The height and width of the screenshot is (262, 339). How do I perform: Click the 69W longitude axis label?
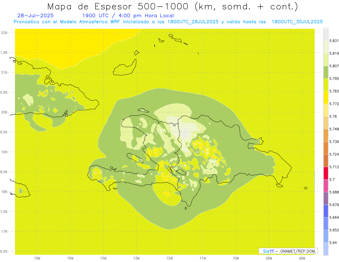(x=269, y=258)
